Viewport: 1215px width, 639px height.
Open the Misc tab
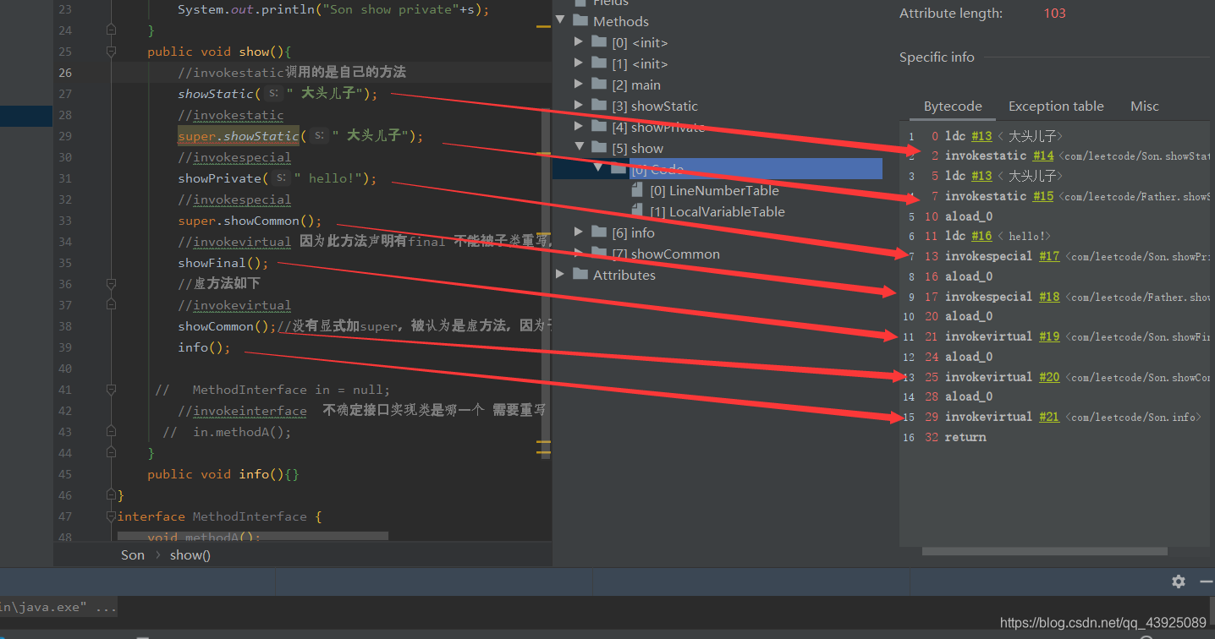(1145, 106)
